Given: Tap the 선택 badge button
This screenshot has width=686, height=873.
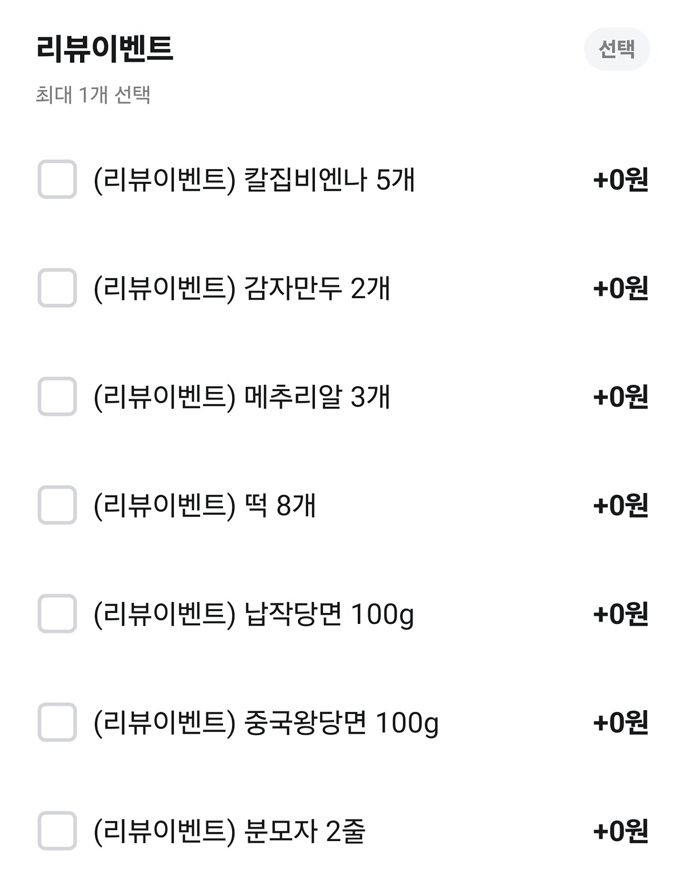Looking at the screenshot, I should tap(616, 49).
